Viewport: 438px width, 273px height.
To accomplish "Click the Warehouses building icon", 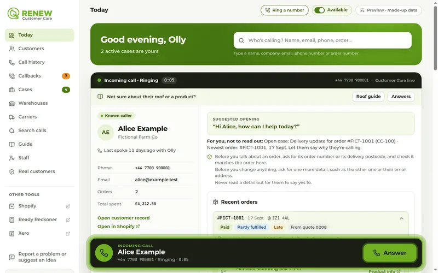I will 11,103.
